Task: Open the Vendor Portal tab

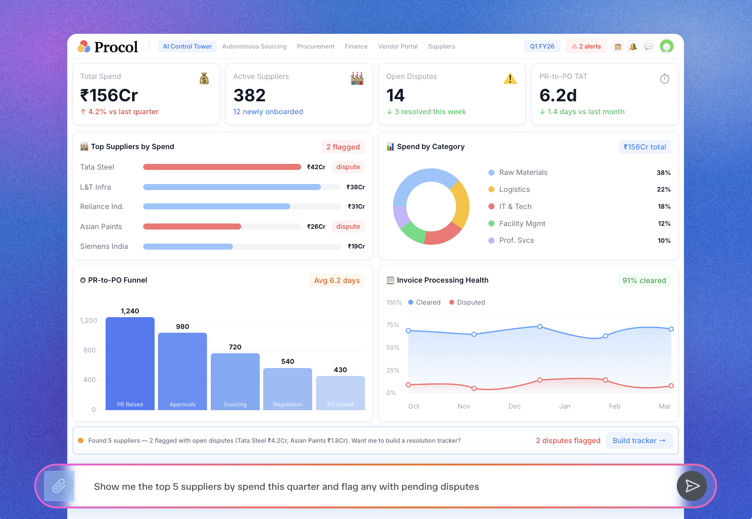Action: [398, 46]
